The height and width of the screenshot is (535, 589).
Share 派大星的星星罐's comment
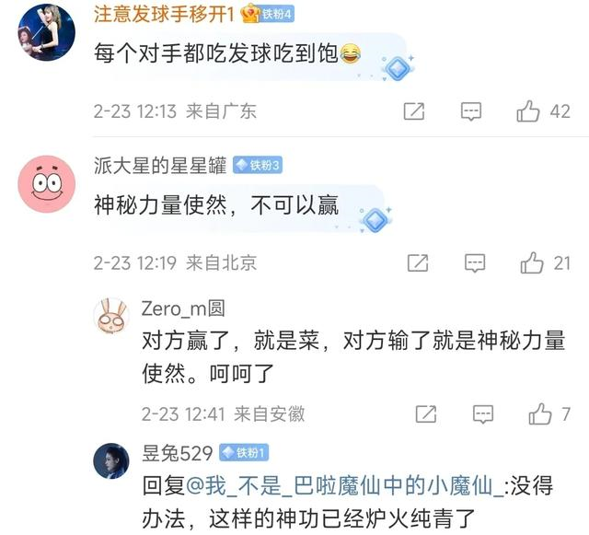coord(418,262)
